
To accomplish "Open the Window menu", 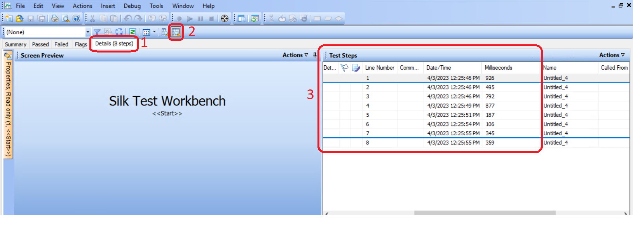I will coord(183,6).
